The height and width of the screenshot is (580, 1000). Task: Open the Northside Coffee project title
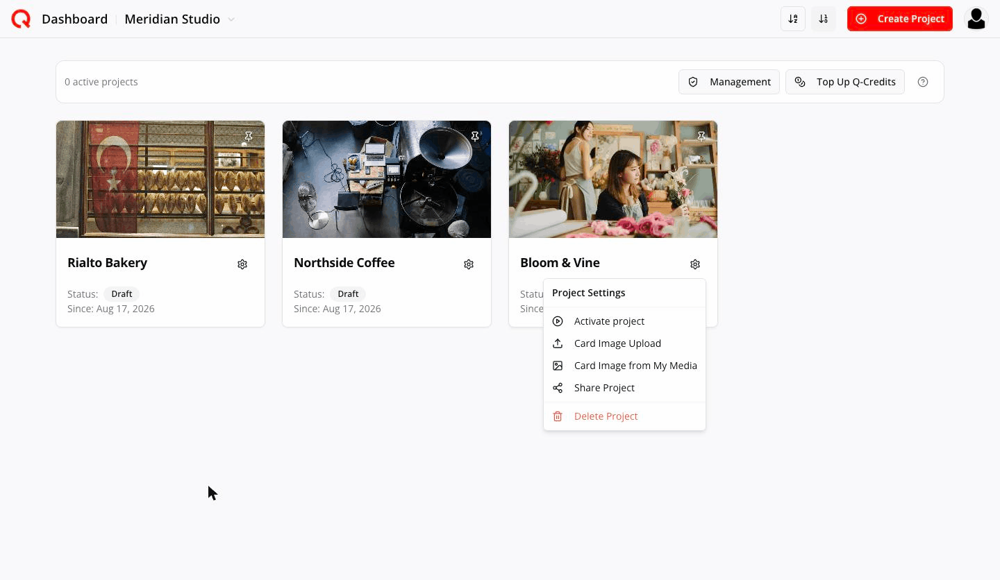point(344,263)
